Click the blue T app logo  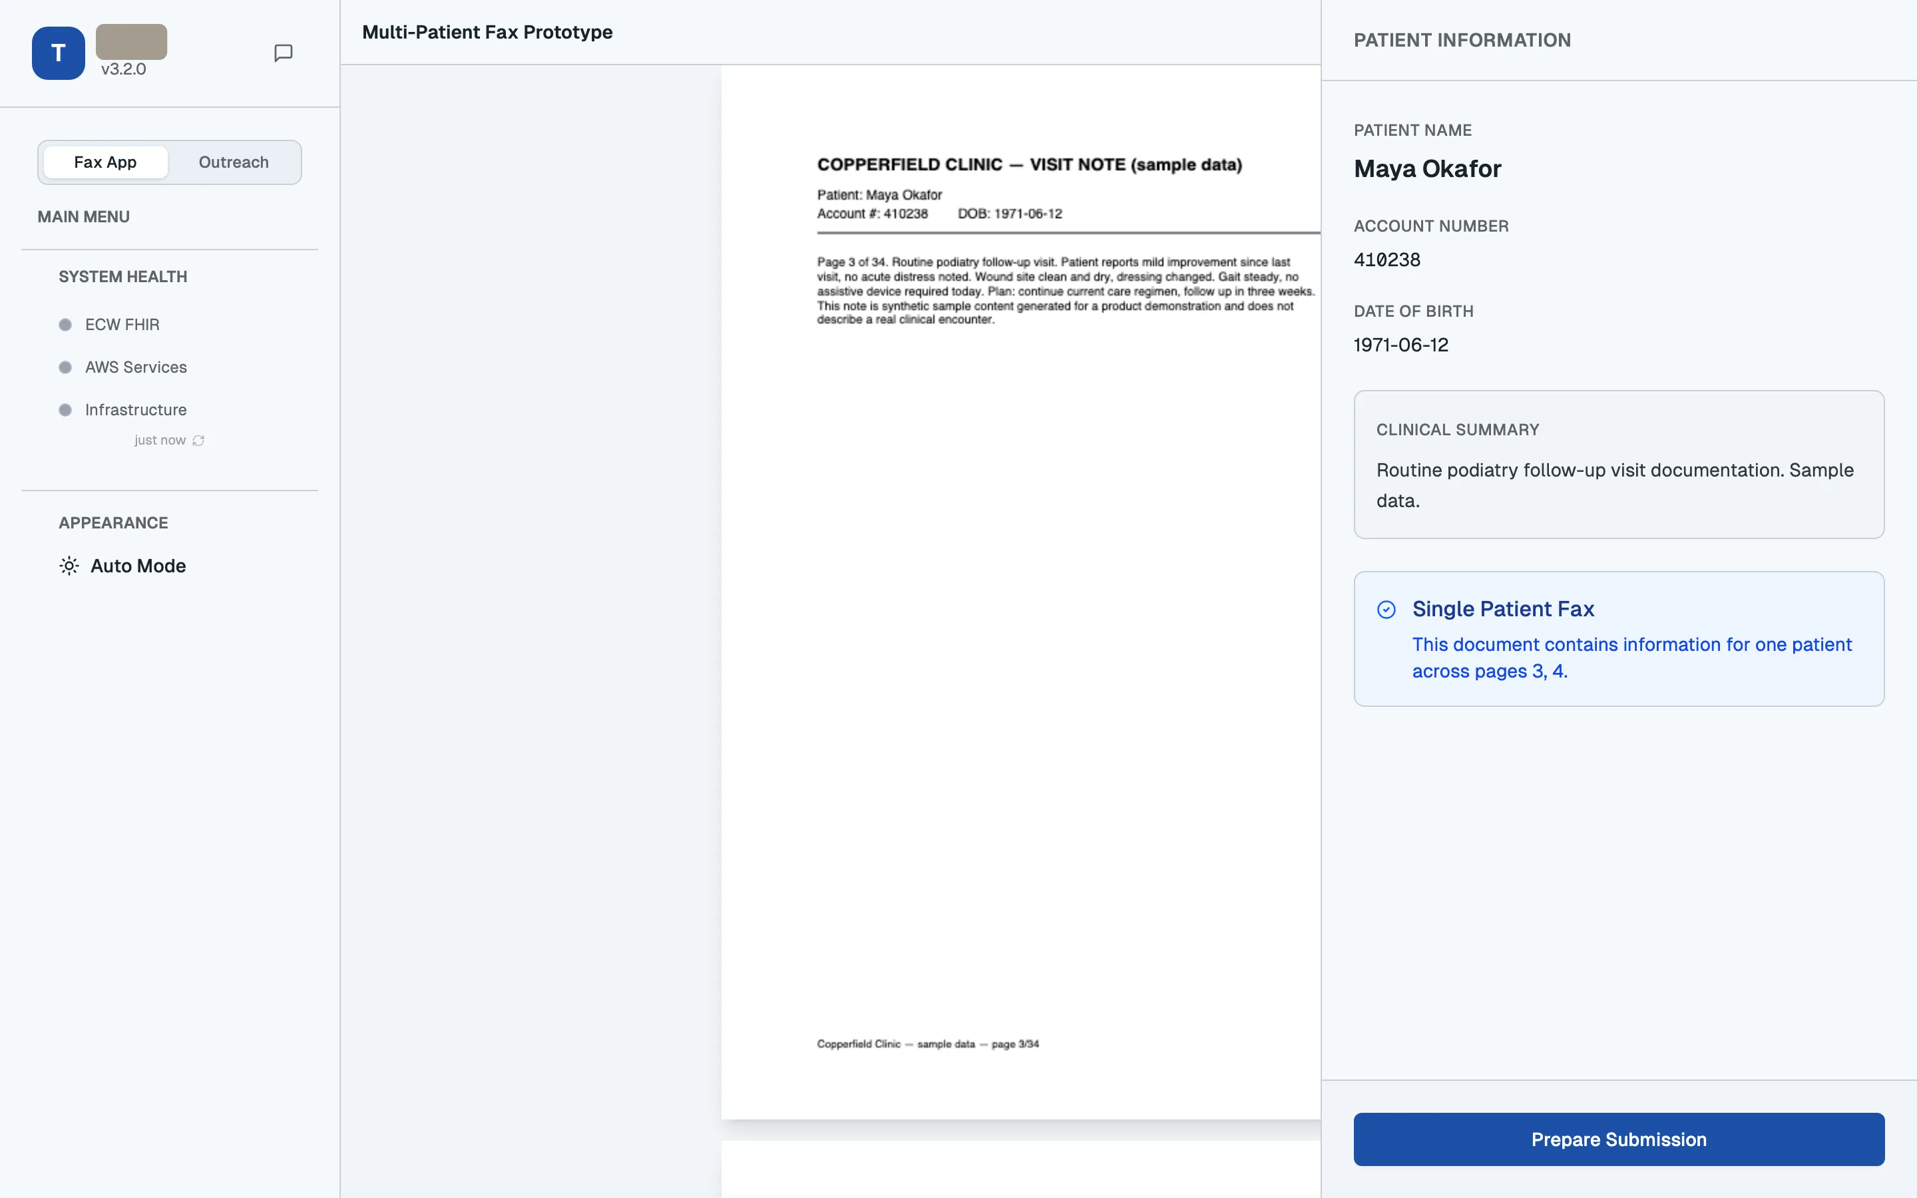pyautogui.click(x=58, y=53)
